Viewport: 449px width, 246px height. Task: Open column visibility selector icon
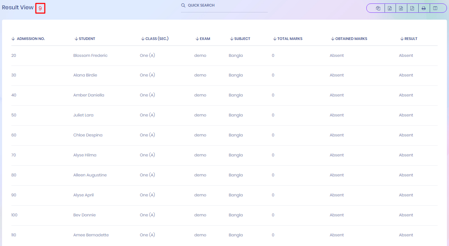pos(435,8)
